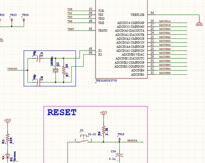Select the RESET# net label

(x=132, y=141)
